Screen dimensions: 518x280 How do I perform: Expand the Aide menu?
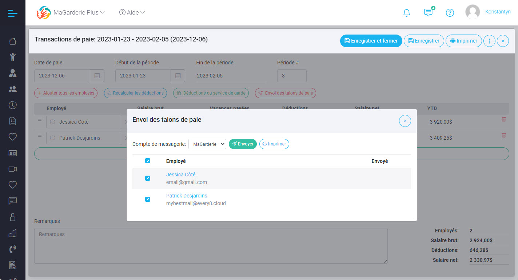tap(132, 12)
